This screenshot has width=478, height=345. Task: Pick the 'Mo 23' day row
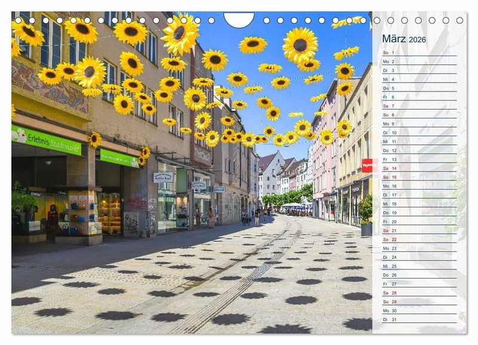pos(419,248)
